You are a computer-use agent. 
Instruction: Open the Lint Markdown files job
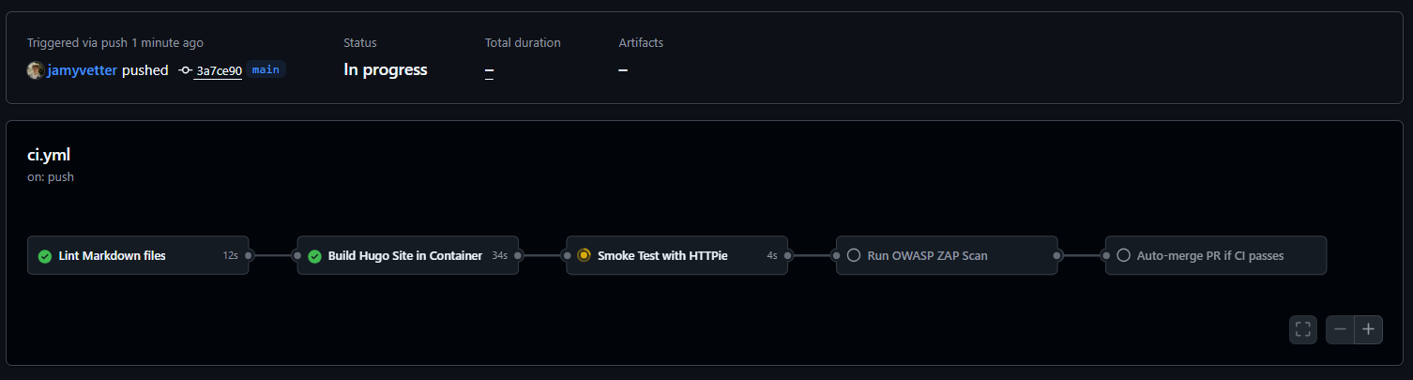(112, 255)
